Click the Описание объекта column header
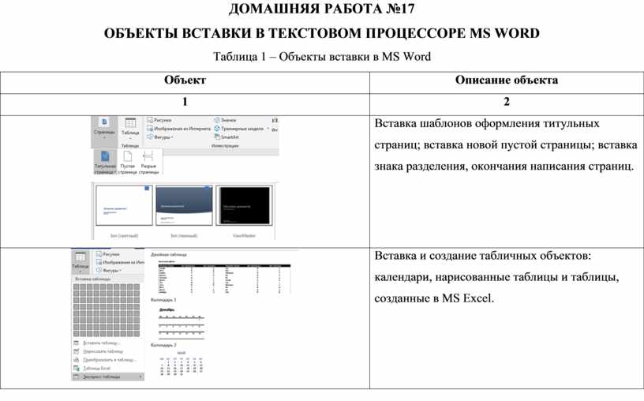This screenshot has height=401, width=644. 507,80
